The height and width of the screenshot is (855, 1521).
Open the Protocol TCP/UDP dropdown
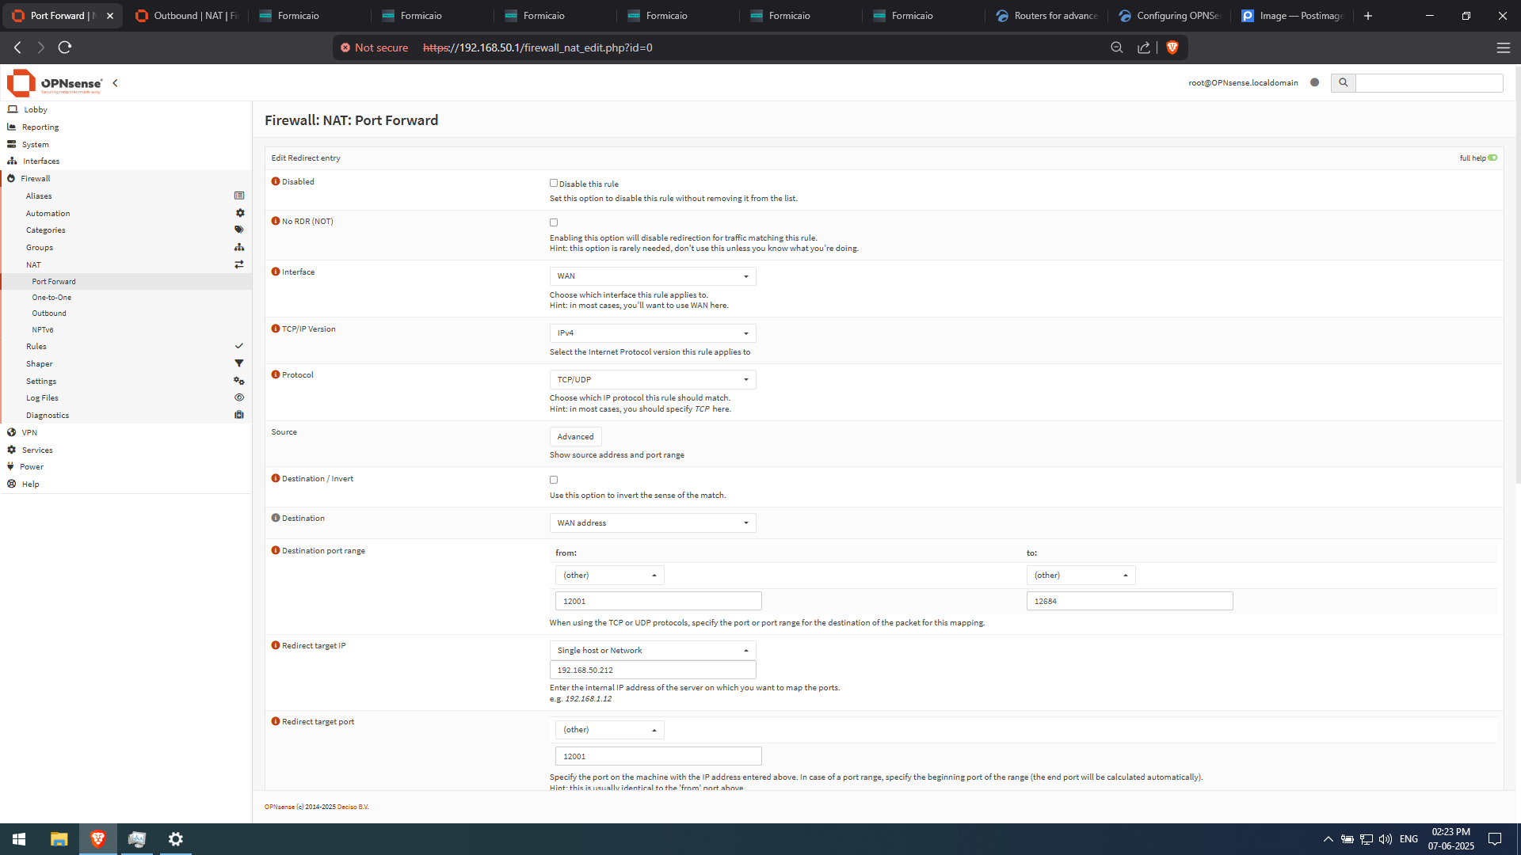pyautogui.click(x=652, y=380)
